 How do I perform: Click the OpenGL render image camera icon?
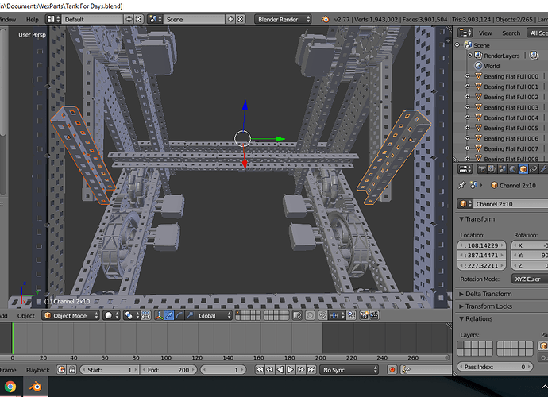364,315
